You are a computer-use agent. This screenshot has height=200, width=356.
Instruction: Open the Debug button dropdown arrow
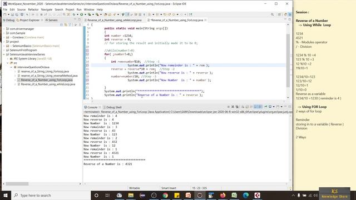77,14
